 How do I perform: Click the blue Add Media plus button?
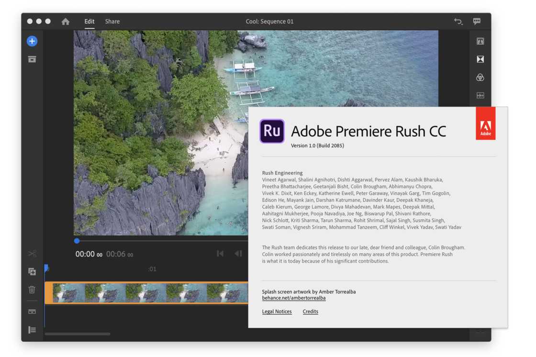coord(32,41)
